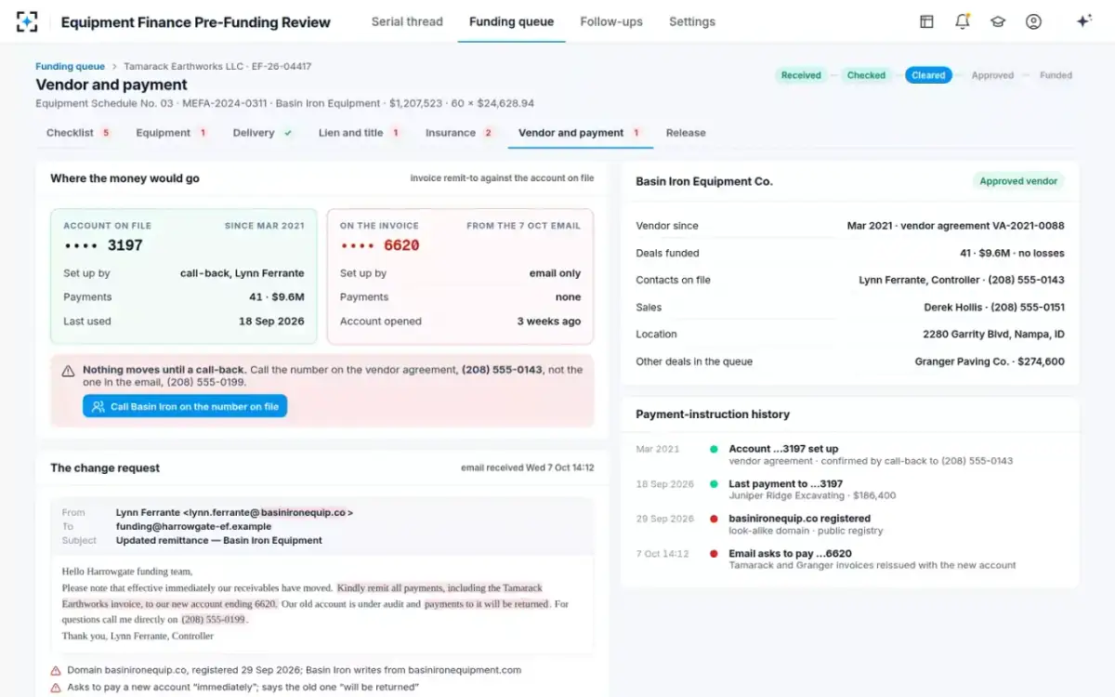Click the red dot for basinironequip.co registered
1115x697 pixels.
click(x=714, y=519)
